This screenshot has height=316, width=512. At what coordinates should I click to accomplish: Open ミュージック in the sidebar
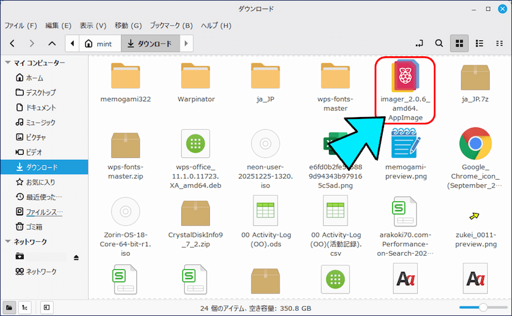(44, 122)
